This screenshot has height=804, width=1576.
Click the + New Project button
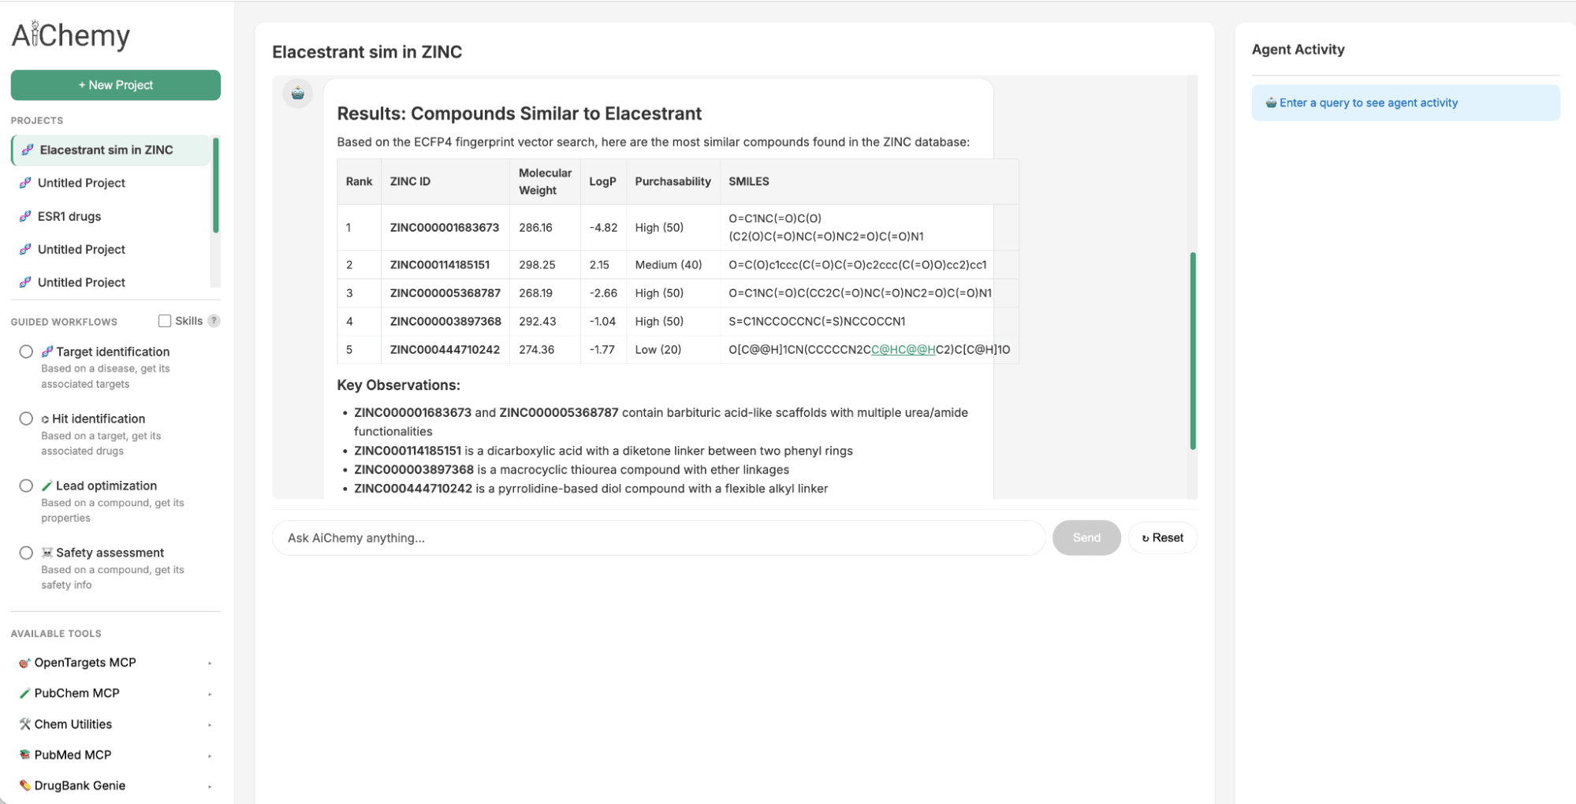115,84
